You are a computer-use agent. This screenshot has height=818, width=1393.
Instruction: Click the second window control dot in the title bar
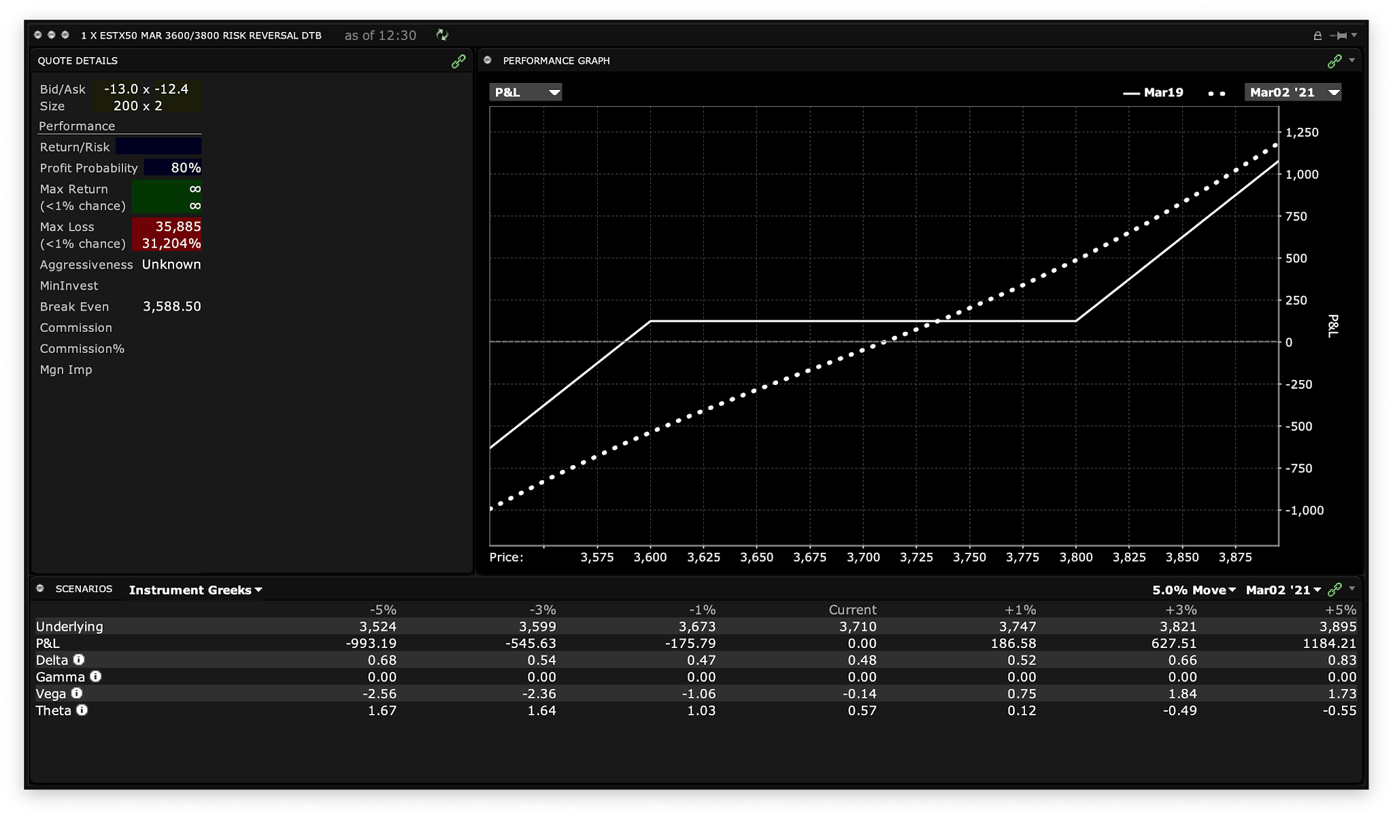click(52, 35)
